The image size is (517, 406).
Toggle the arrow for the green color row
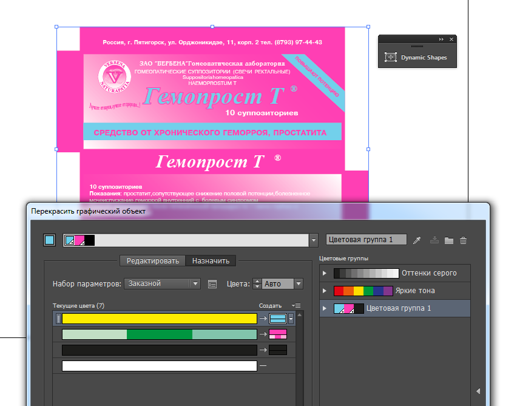[263, 334]
